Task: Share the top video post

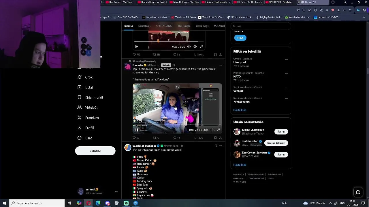Action: click(x=221, y=54)
